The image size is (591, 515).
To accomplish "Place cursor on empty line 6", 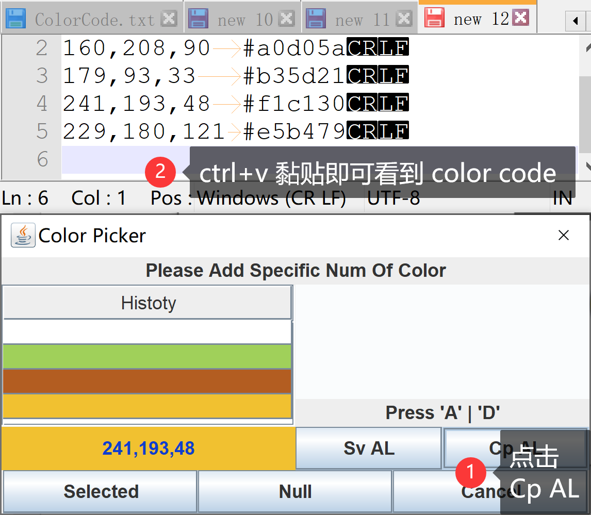I will [x=125, y=159].
